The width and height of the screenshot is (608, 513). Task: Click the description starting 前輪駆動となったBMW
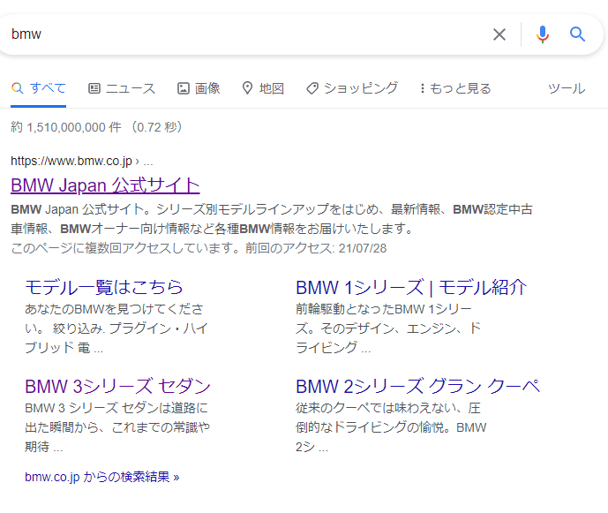pos(388,328)
